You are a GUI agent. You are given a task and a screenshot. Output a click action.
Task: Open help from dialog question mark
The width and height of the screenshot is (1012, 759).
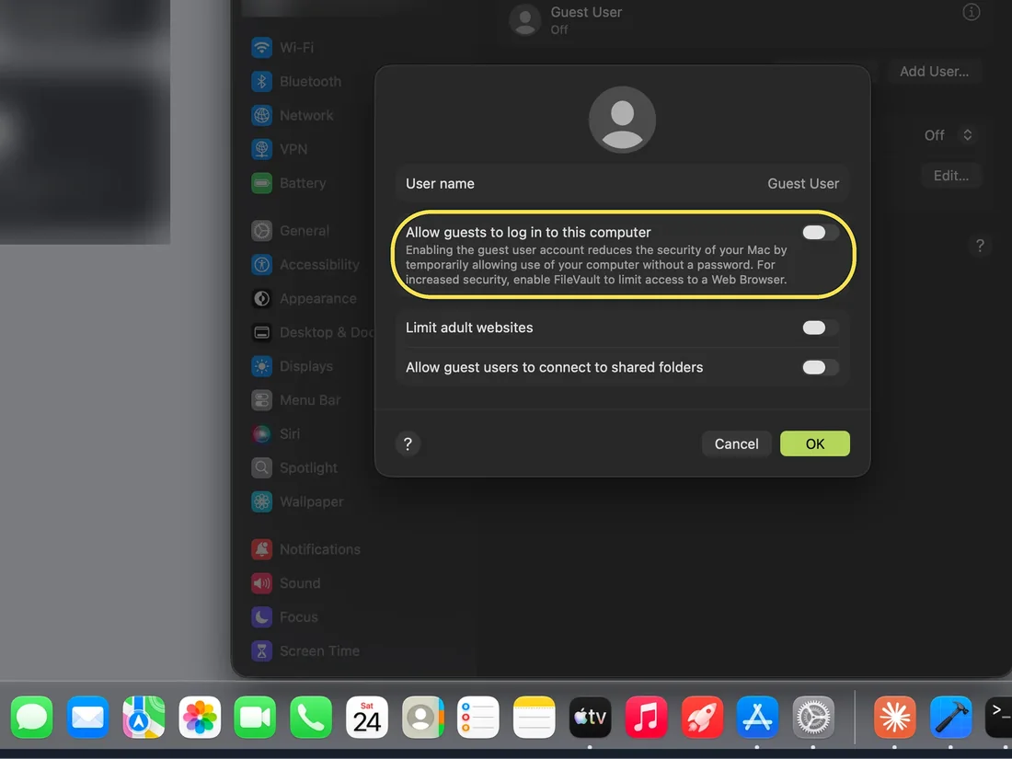tap(408, 444)
